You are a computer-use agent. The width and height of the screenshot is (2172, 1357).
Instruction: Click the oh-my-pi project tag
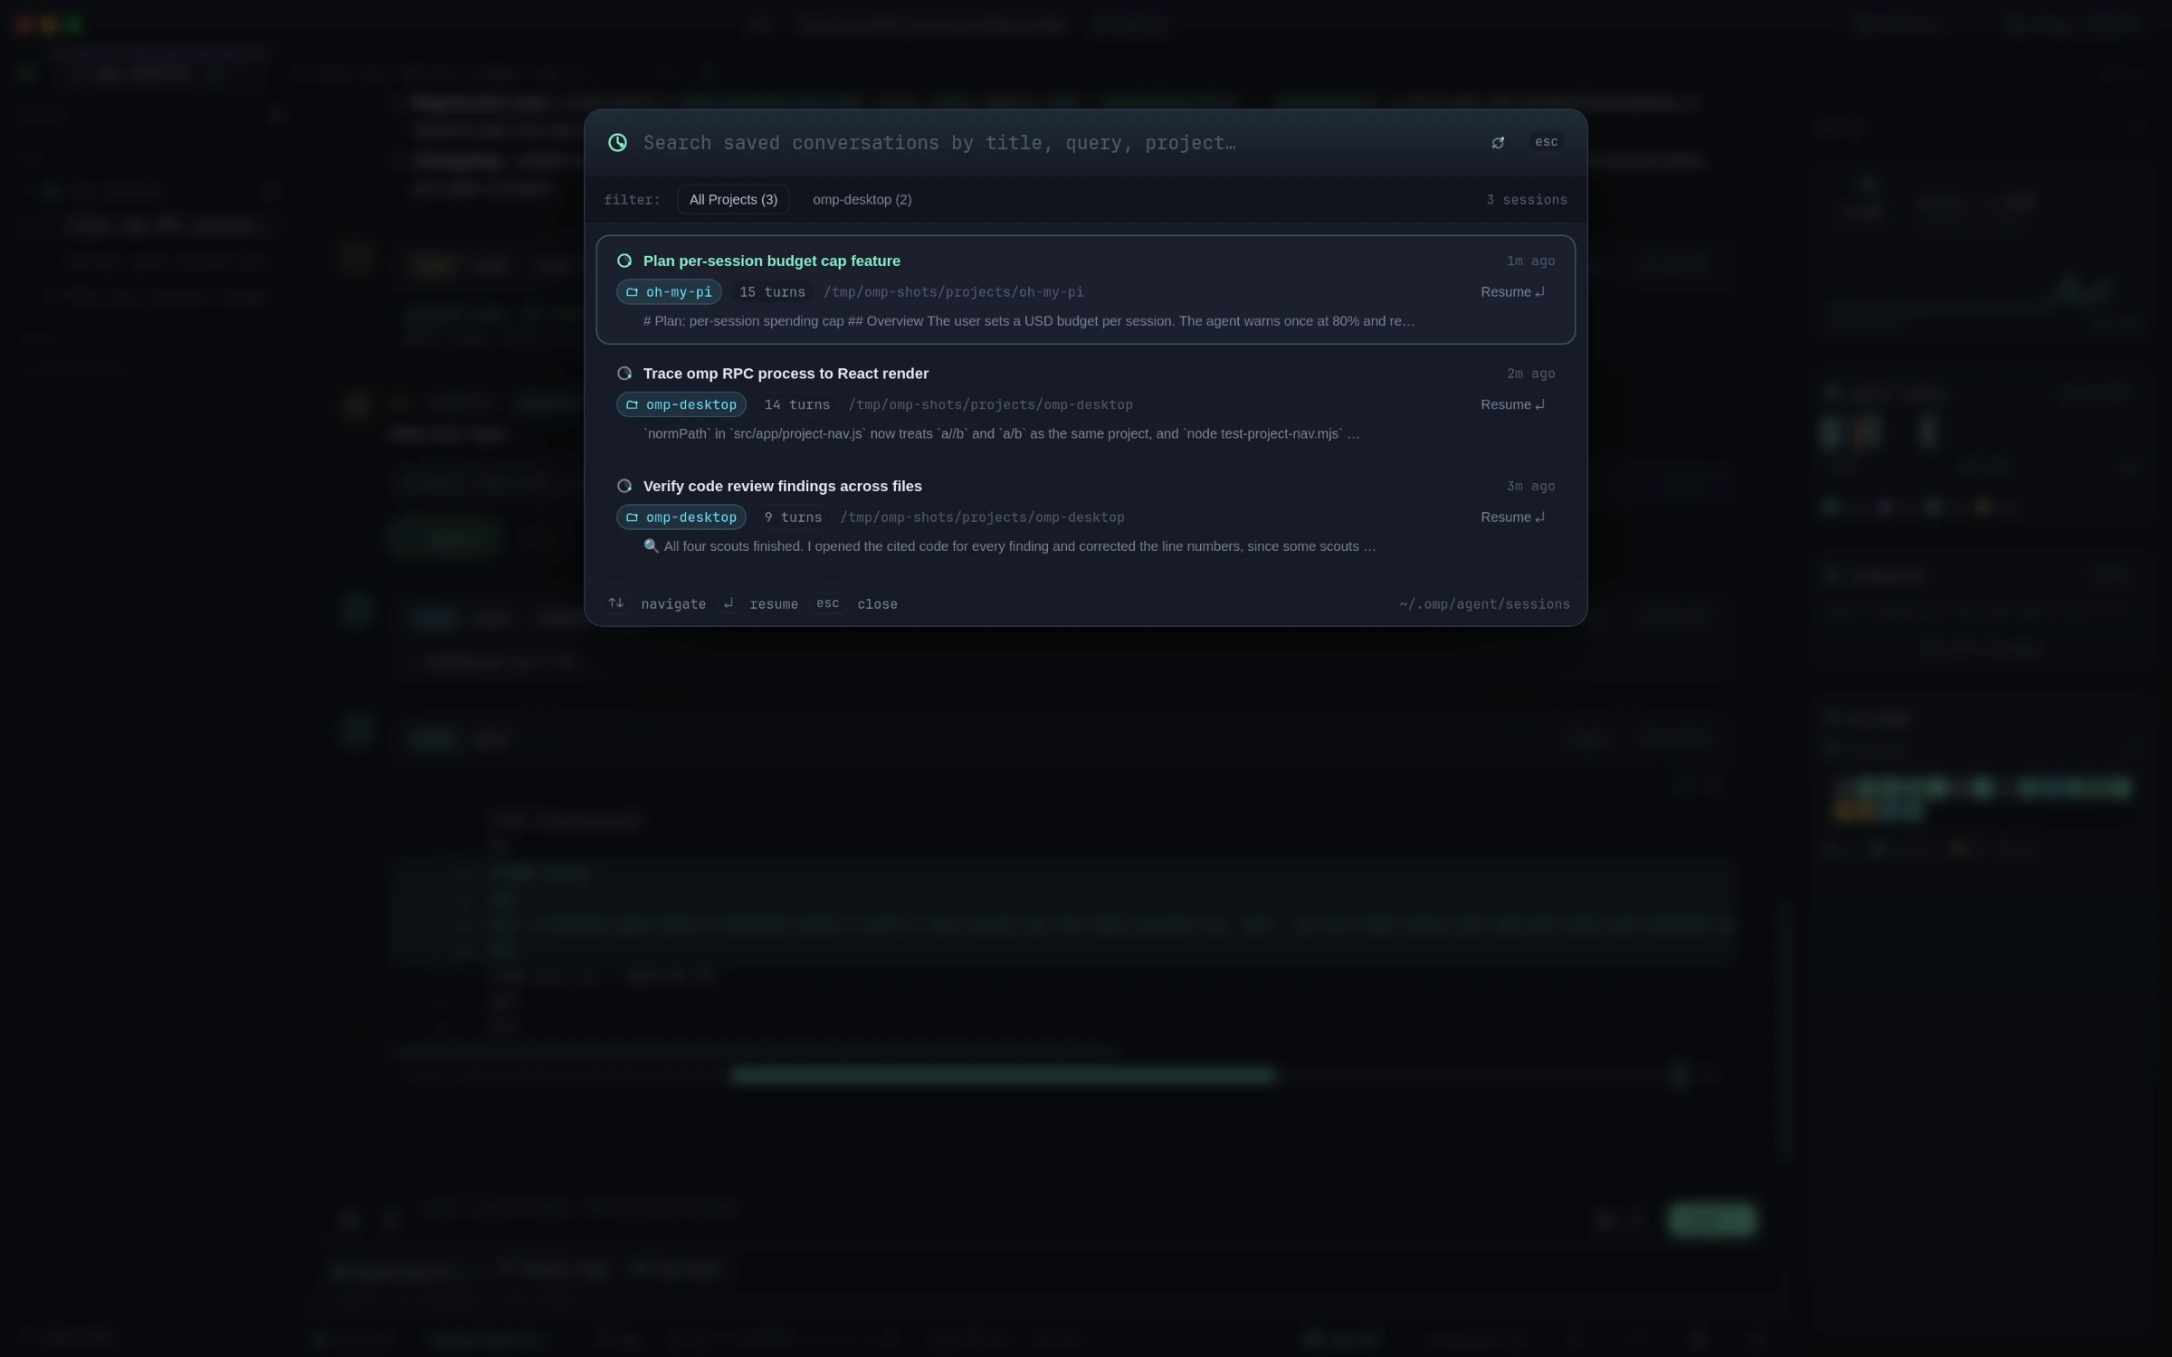(669, 292)
